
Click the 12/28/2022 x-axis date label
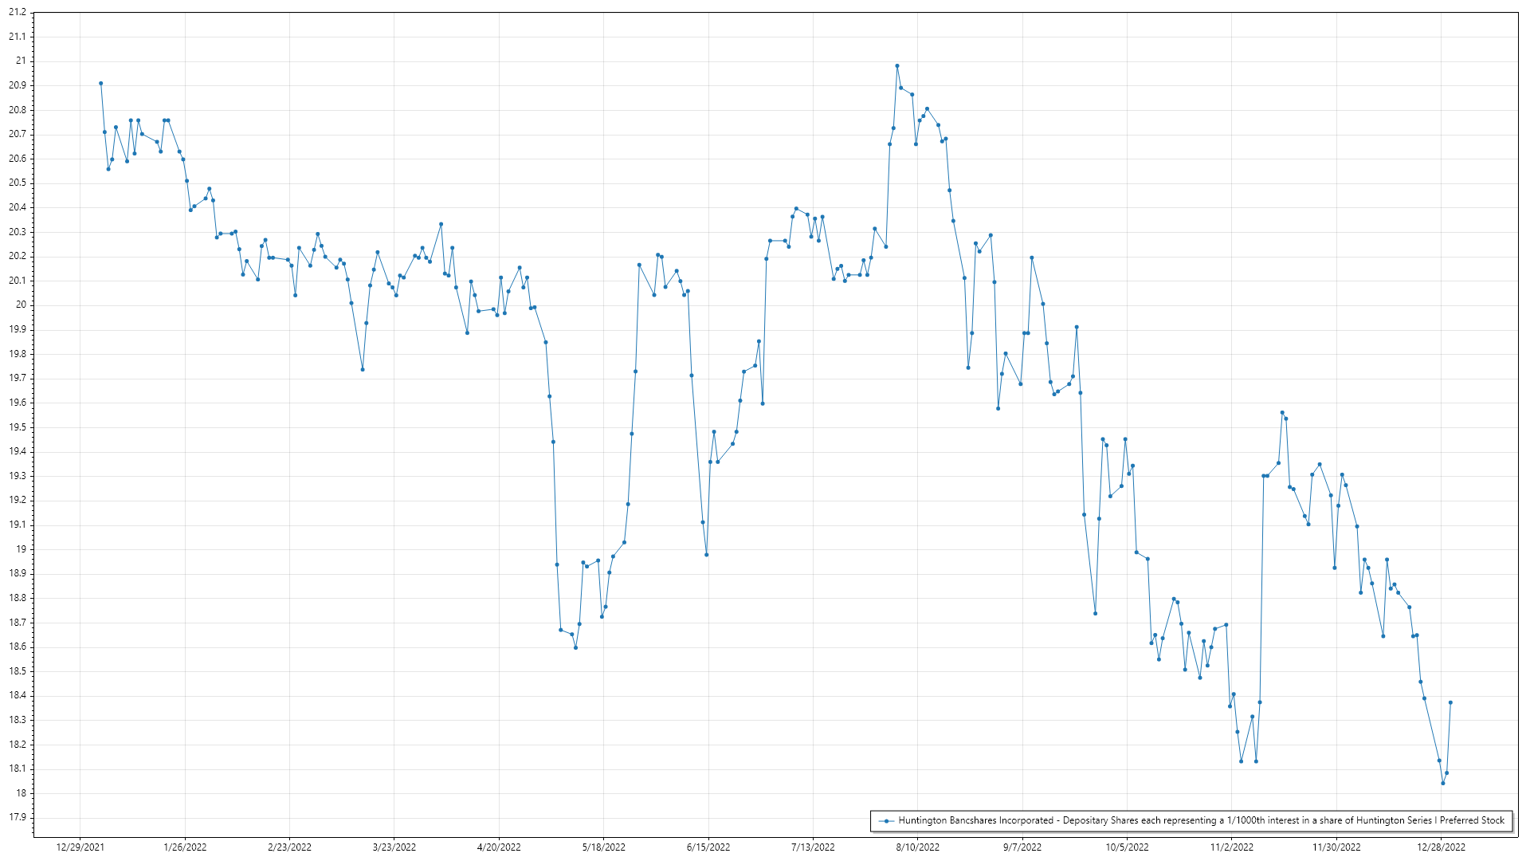click(x=1441, y=847)
